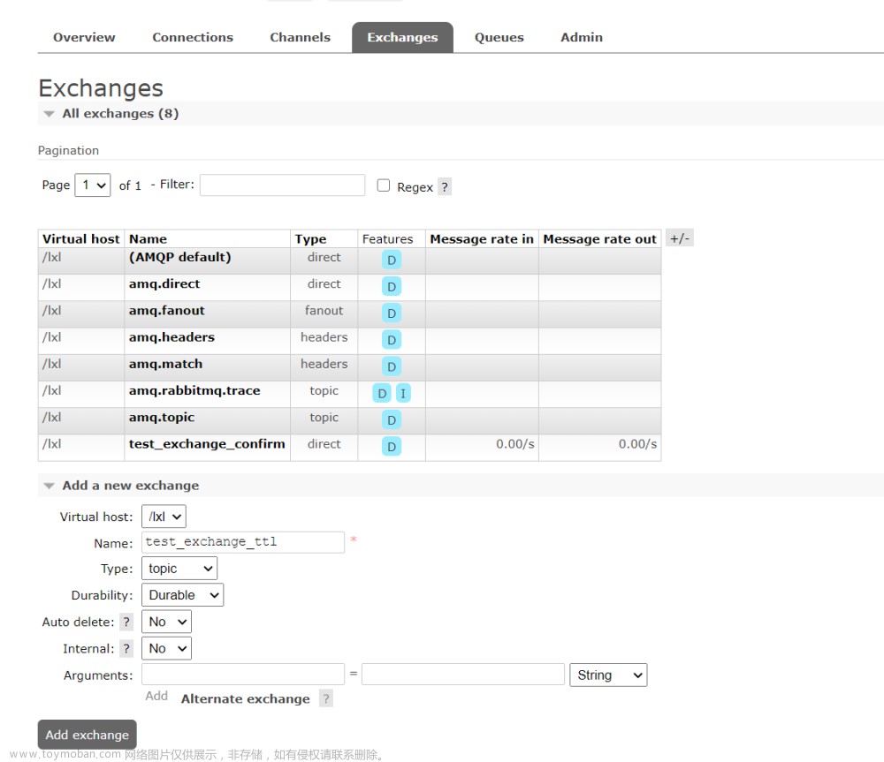Click the Filter text field
Image resolution: width=884 pixels, height=762 pixels.
283,185
